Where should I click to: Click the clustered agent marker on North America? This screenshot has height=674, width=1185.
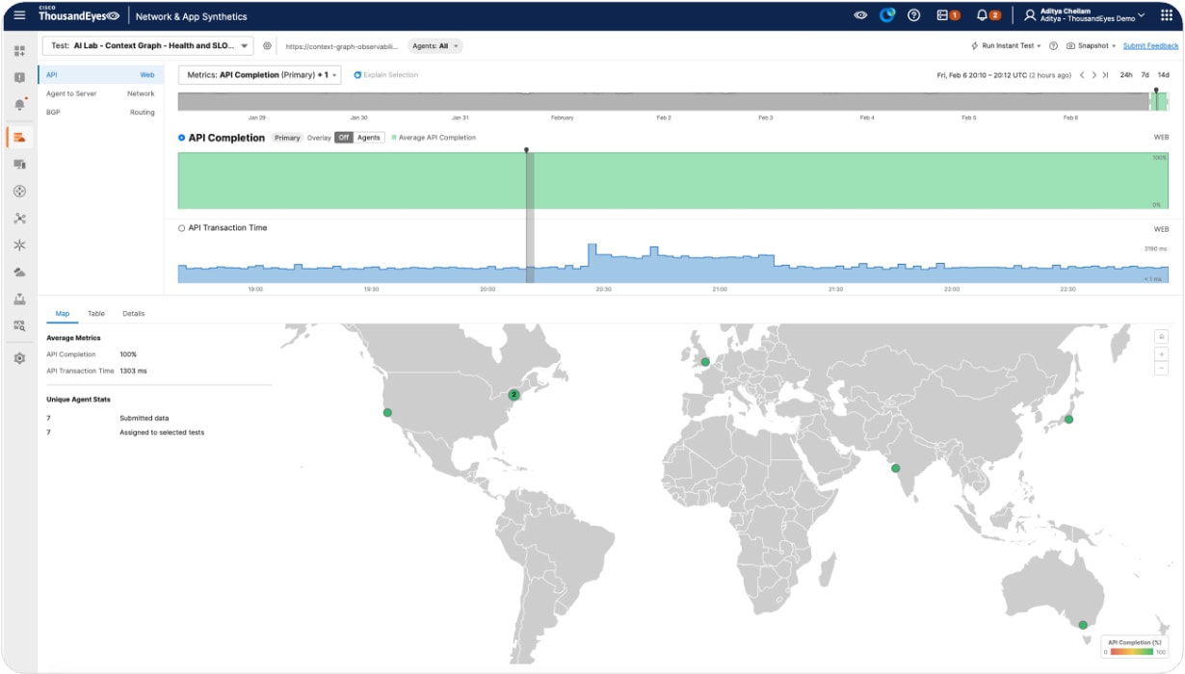[513, 393]
